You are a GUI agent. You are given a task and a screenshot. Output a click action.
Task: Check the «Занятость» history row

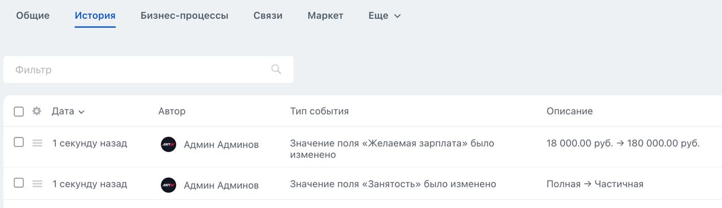click(x=19, y=183)
